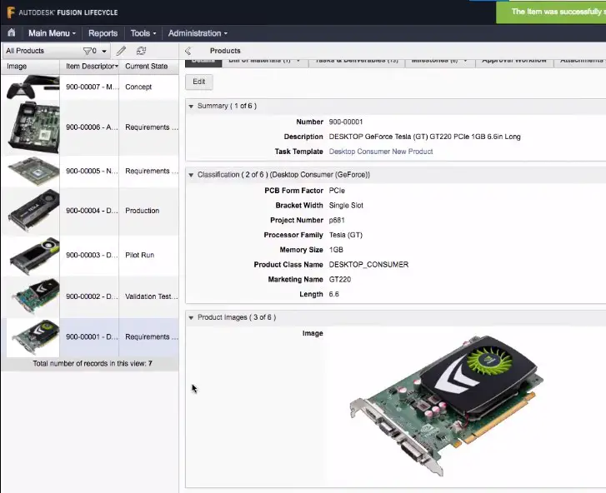Open the Desktop Consumer New Product link
606x493 pixels.
click(x=381, y=152)
